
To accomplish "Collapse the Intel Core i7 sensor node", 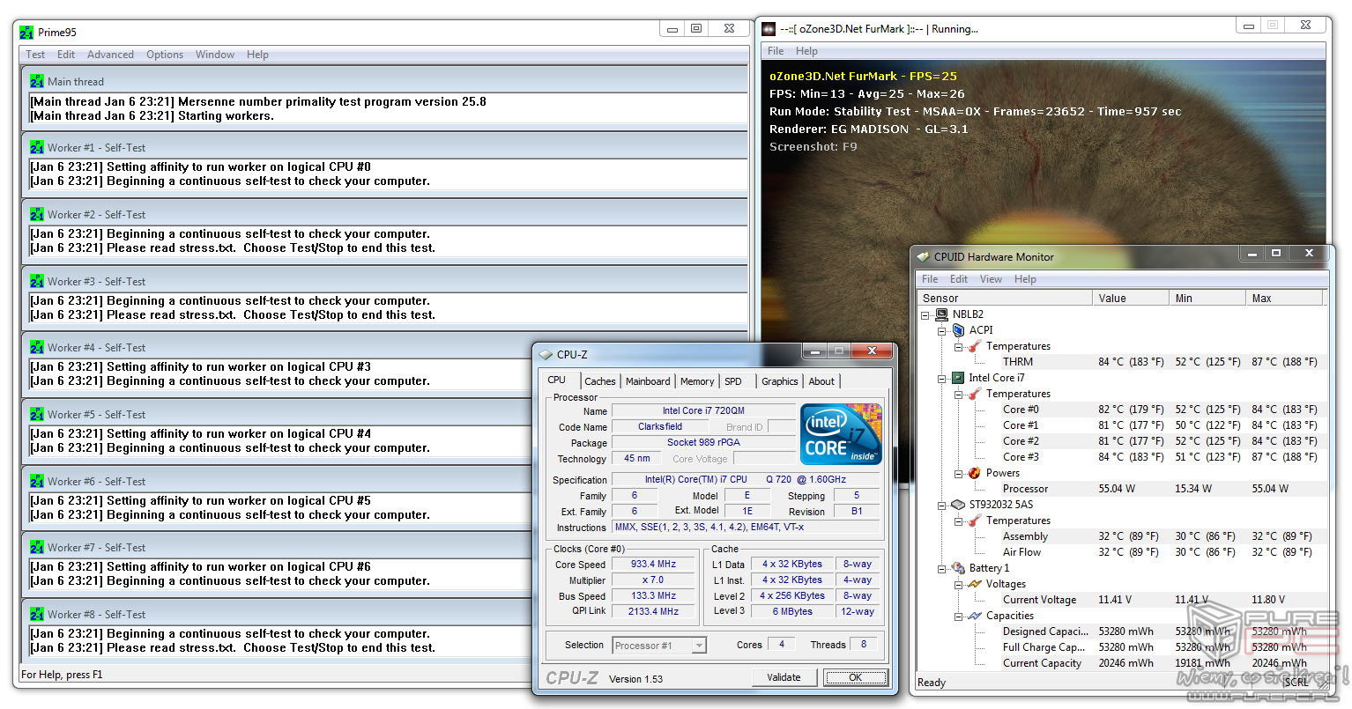I will click(942, 378).
